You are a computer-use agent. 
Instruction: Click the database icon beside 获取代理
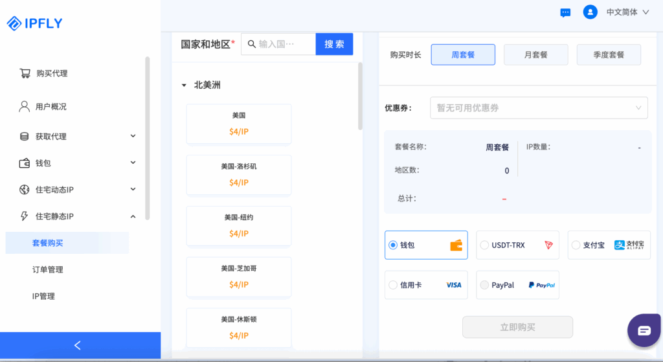point(24,136)
